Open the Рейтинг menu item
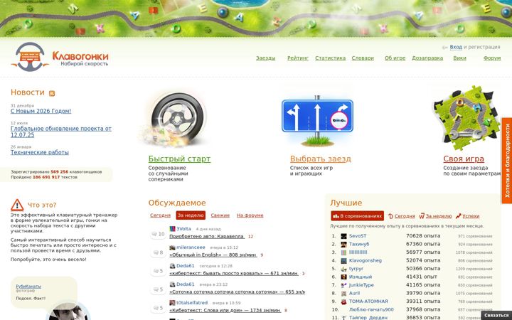The width and height of the screenshot is (512, 320). pos(298,58)
